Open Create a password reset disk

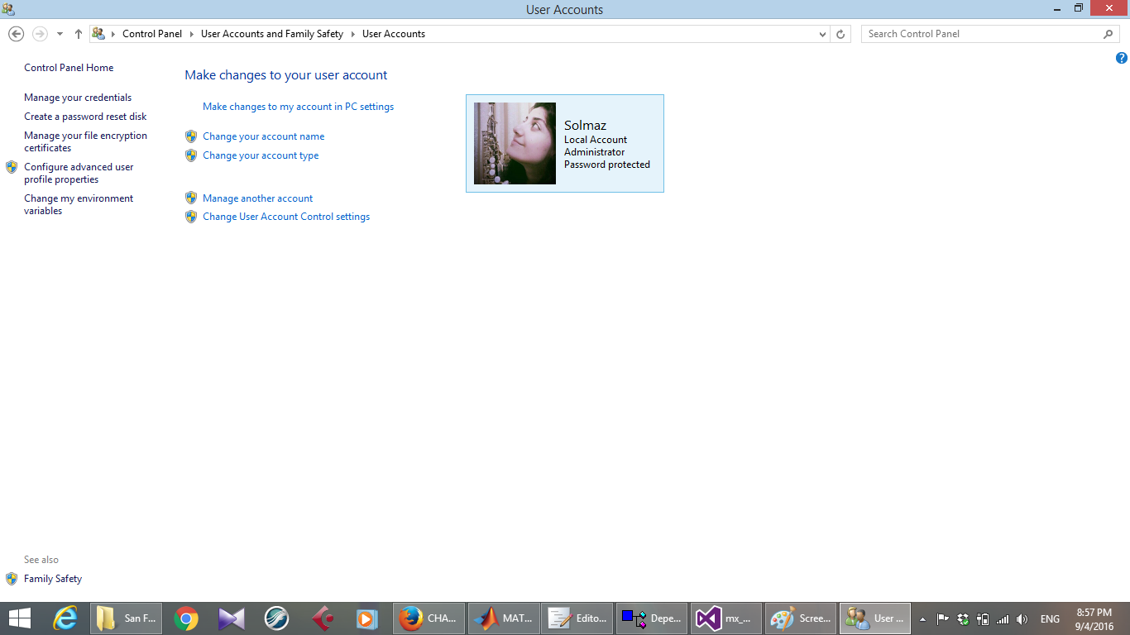coord(85,117)
